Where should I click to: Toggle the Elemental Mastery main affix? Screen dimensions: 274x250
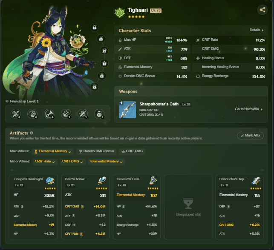52,151
